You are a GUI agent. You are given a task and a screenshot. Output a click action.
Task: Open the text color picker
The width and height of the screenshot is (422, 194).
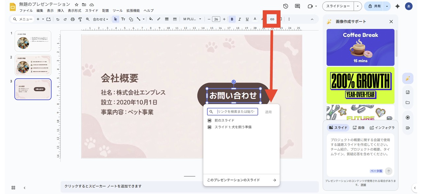point(255,19)
